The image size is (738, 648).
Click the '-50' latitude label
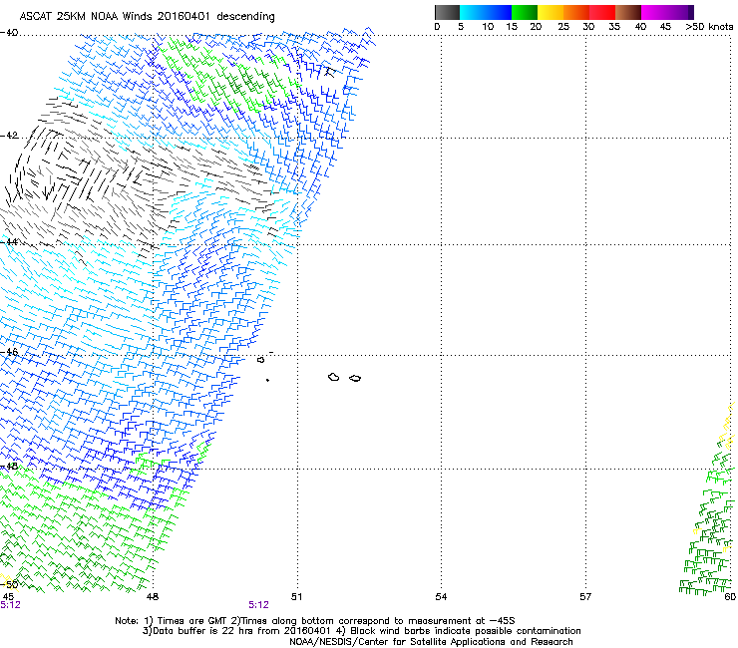click(x=9, y=585)
